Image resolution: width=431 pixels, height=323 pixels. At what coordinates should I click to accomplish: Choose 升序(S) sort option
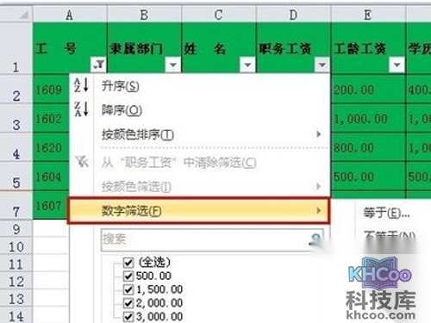[x=199, y=86]
